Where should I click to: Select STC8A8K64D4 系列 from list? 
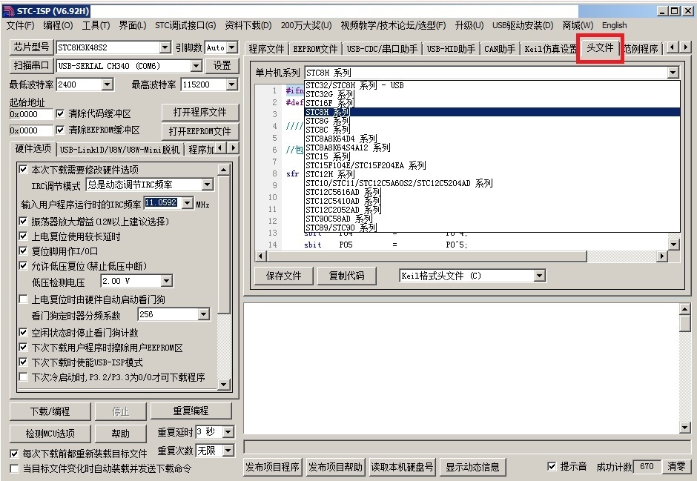pyautogui.click(x=492, y=139)
